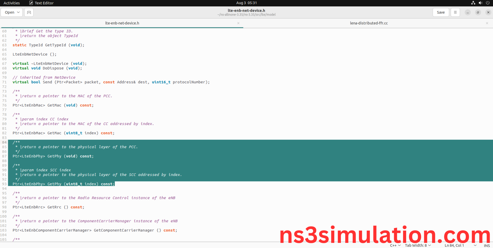
Task: Open the network status icon in top bar
Action: click(473, 3)
